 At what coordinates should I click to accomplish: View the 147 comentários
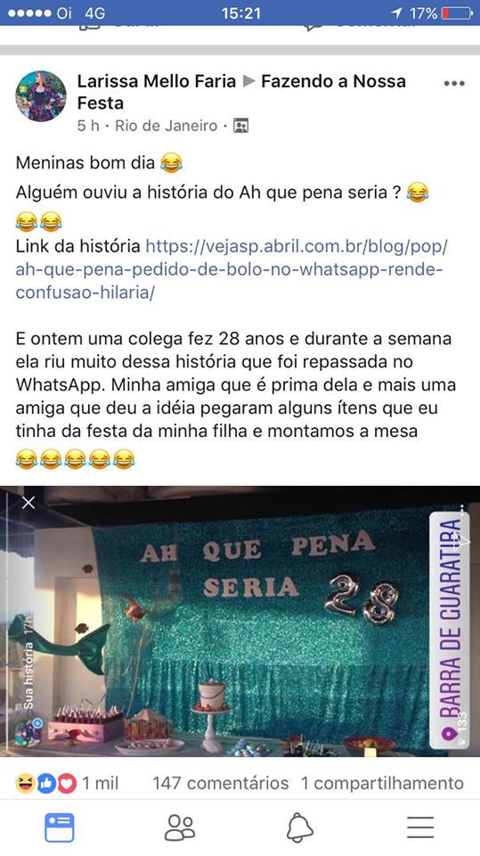point(220,784)
